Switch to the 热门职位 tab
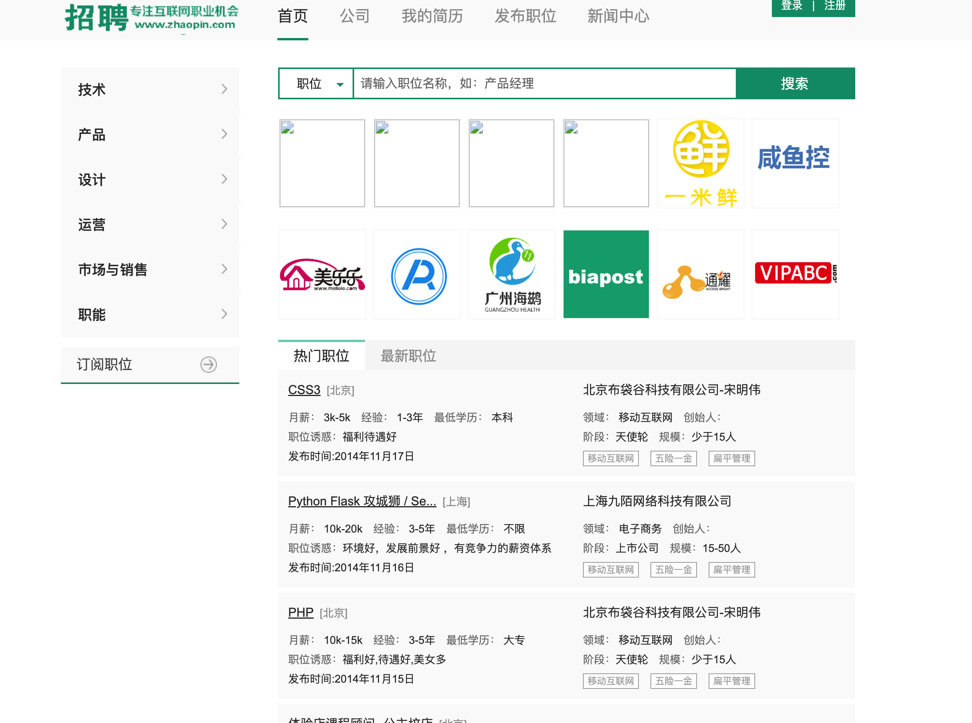The image size is (972, 723). click(321, 356)
